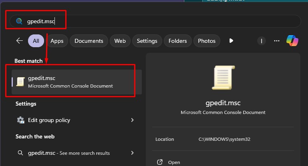
Task: Expand the Edit group policy chevron
Action: point(133,120)
